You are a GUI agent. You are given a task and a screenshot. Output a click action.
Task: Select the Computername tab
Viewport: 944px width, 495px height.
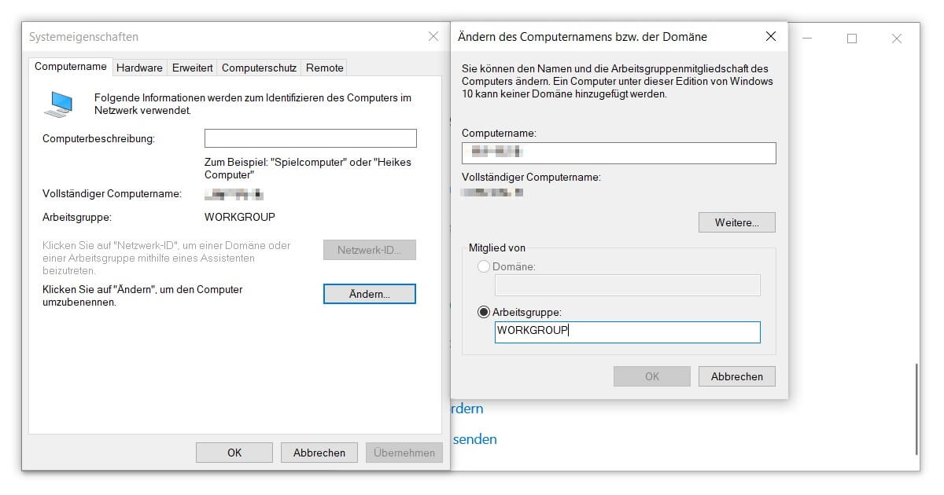click(70, 67)
